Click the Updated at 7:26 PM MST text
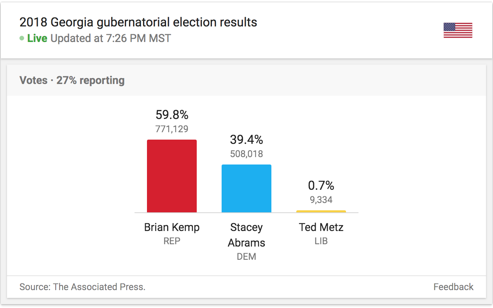The image size is (493, 308). (111, 38)
